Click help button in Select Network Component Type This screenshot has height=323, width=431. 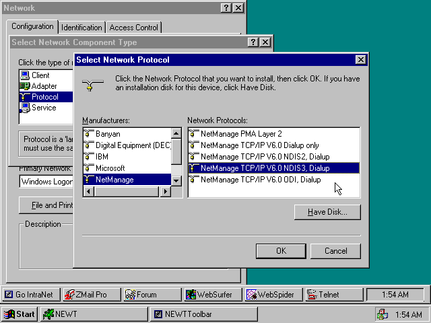(x=253, y=42)
